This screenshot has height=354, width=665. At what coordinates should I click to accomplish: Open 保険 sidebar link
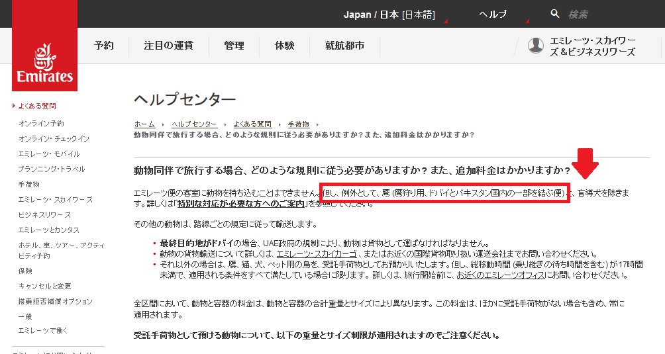pos(25,271)
